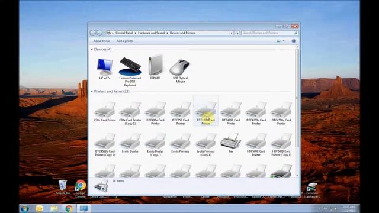Click the vertical scrollbar thumb

tap(297, 98)
